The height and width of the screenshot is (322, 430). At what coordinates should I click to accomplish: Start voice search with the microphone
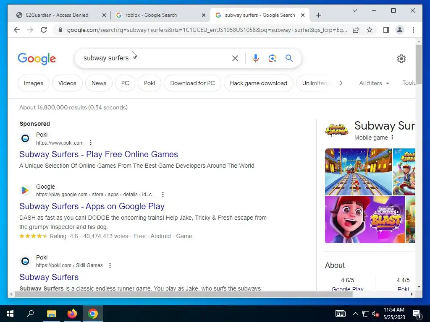coord(256,58)
